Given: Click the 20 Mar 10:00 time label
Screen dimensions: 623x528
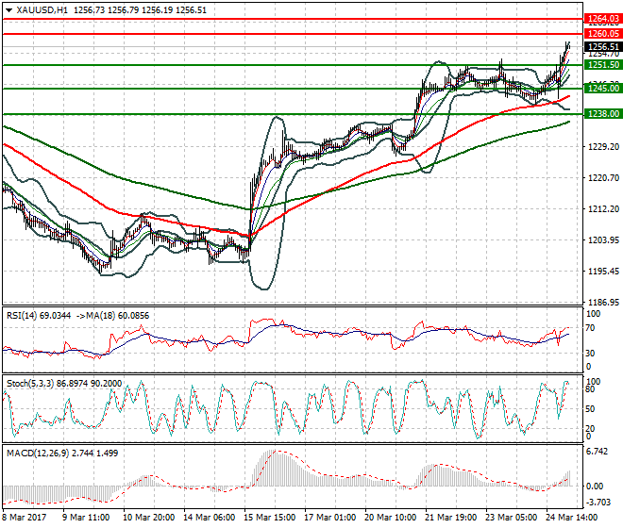Looking at the screenshot, I should click(x=390, y=518).
